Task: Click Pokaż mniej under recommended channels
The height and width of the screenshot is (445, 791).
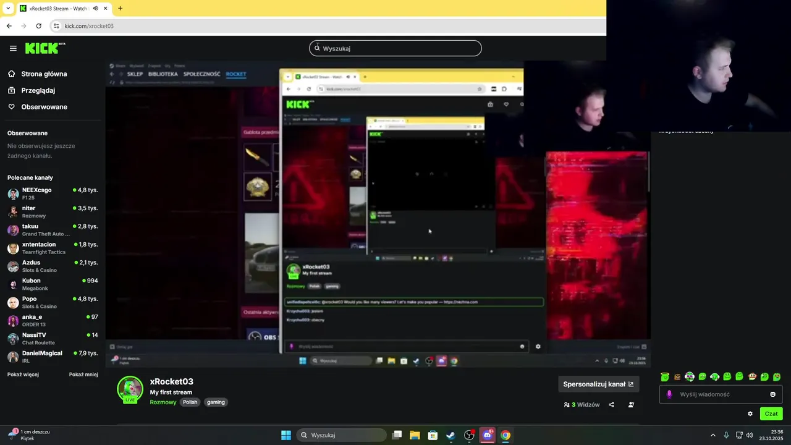Action: pyautogui.click(x=83, y=375)
